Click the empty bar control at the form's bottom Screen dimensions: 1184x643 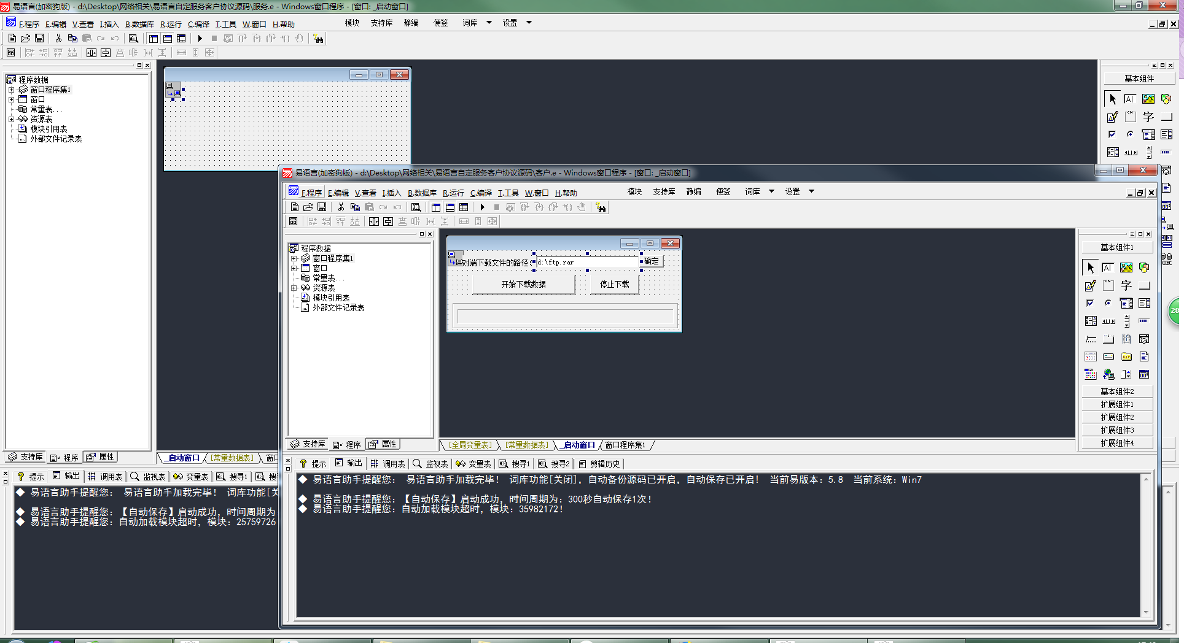[565, 317]
